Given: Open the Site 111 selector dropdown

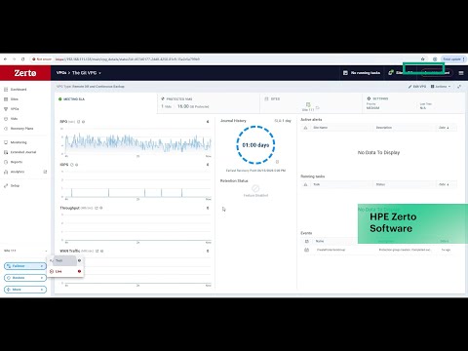Looking at the screenshot, I should tap(25, 251).
